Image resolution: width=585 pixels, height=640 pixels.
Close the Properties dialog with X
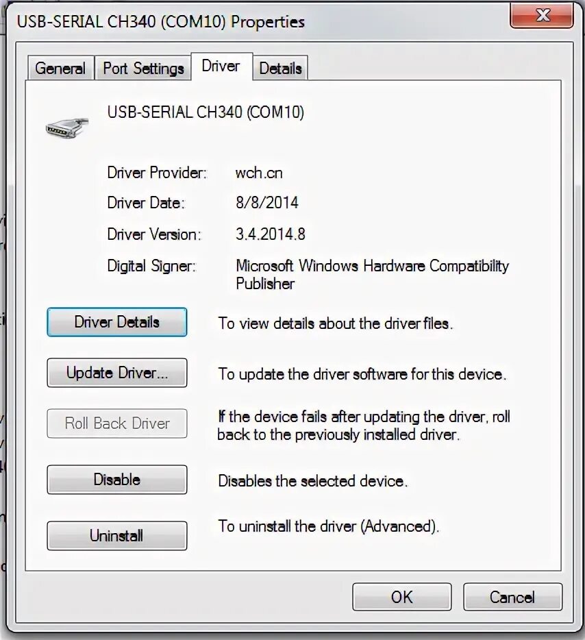pos(542,15)
